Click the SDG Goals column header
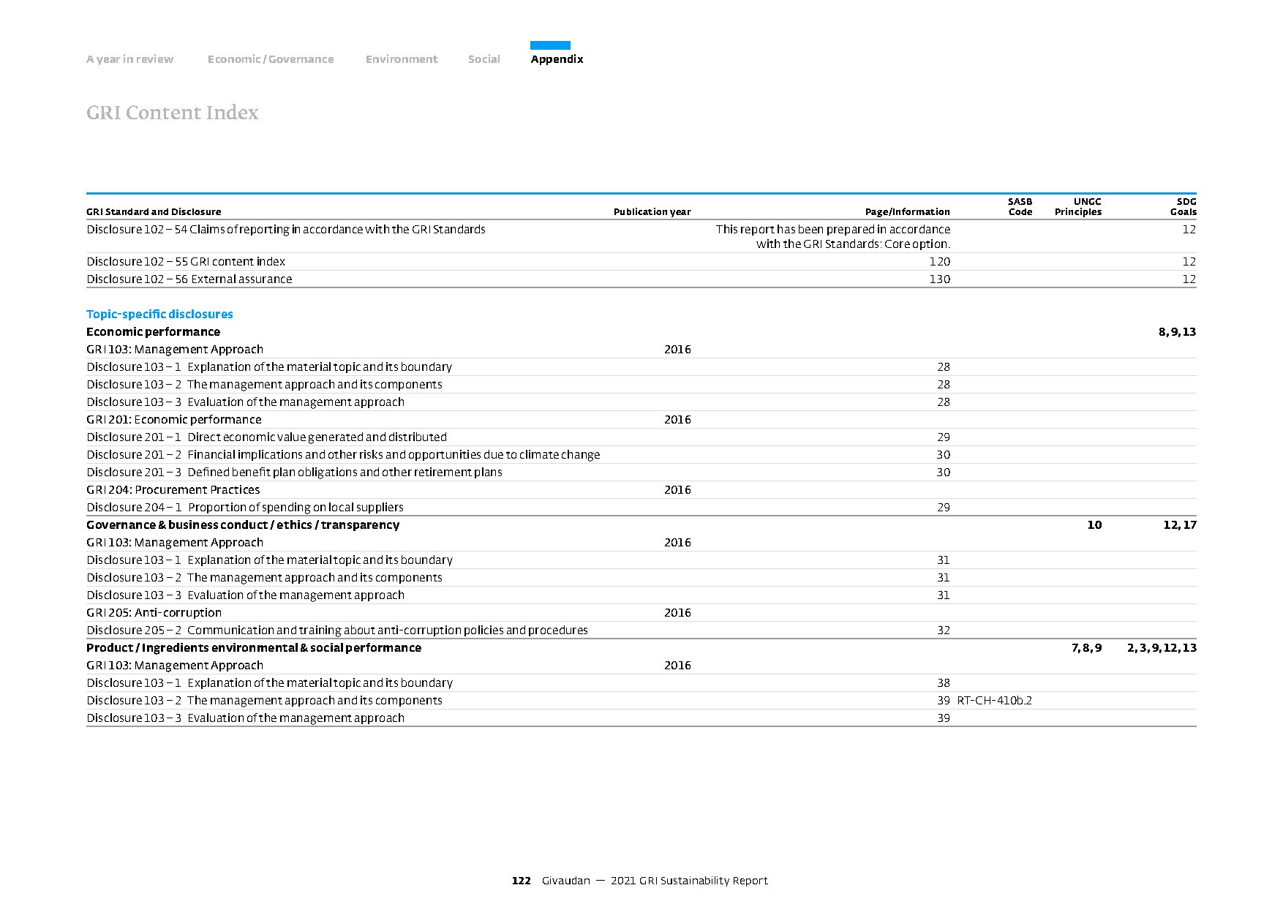1283x907 pixels. [x=1184, y=207]
